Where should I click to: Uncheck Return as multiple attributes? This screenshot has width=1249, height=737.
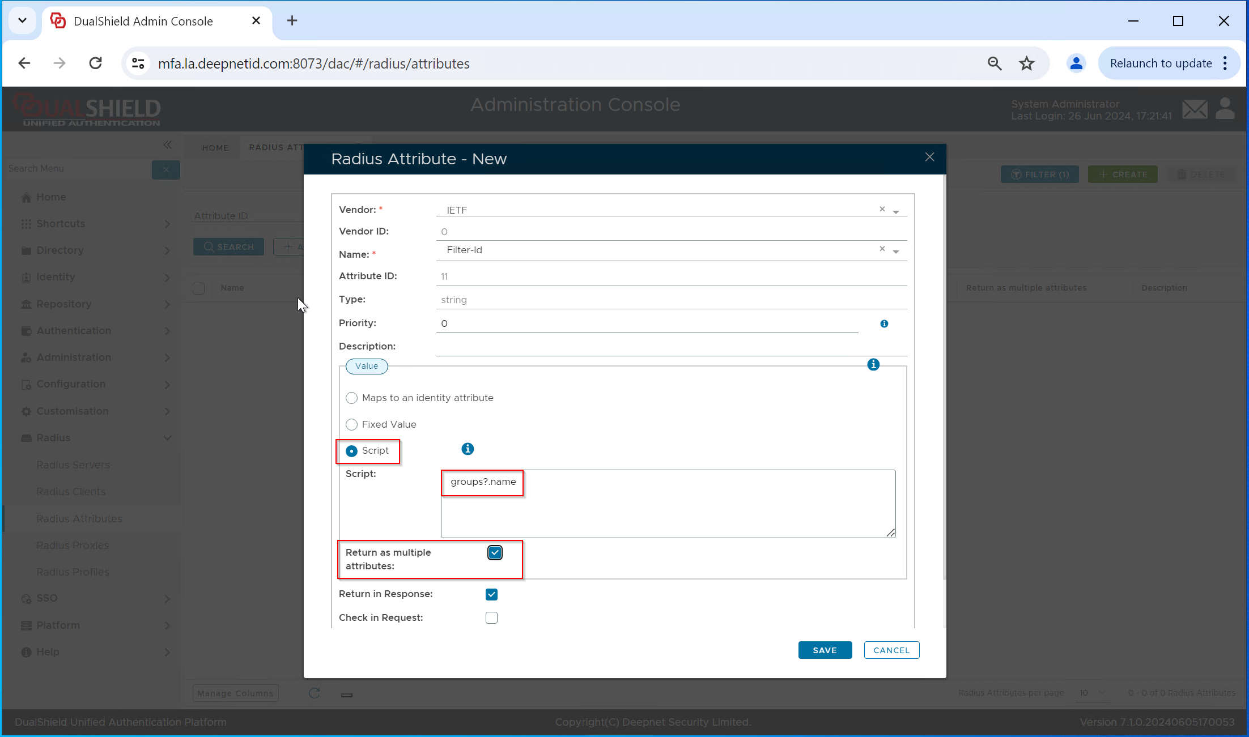point(495,553)
